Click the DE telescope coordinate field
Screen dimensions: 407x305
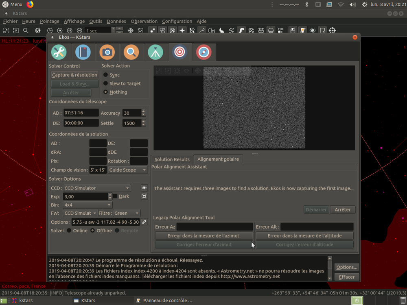pyautogui.click(x=81, y=123)
